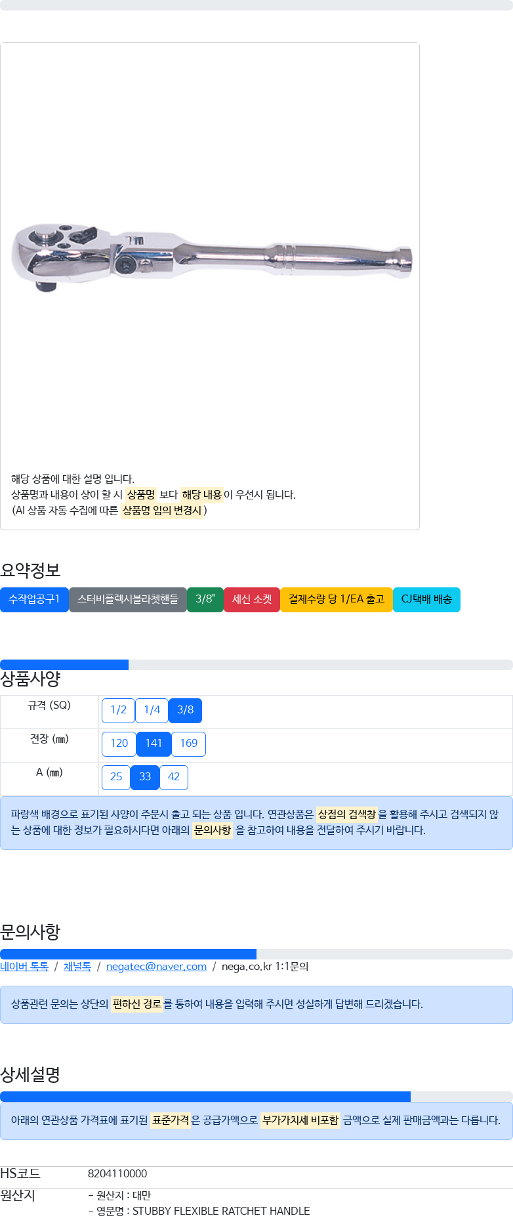Screen dimensions: 513x1220
Task: Choose 141 mm overall length
Action: coord(154,744)
